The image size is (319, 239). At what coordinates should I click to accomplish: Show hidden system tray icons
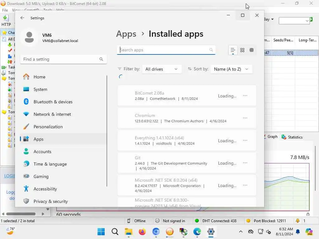(x=241, y=232)
